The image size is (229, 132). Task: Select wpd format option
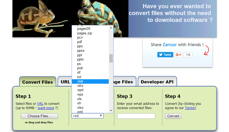(90, 90)
